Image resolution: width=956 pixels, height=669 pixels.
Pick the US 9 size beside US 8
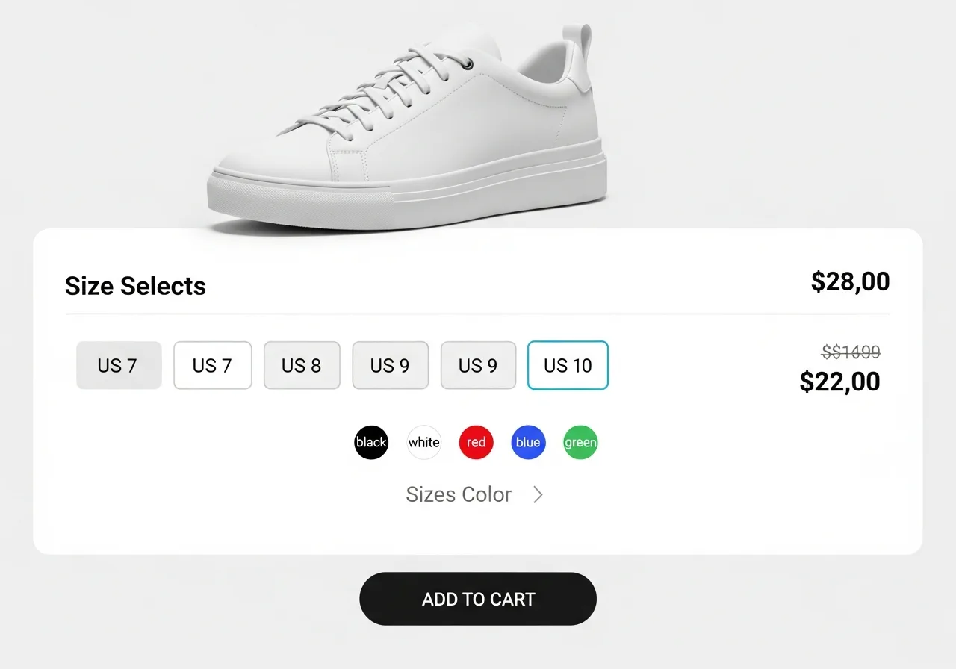coord(390,365)
